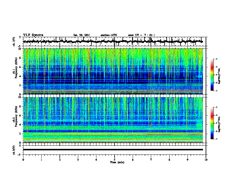Click the "ch.1(V)" waveform axis label
The image size is (232, 179).
coord(14,42)
